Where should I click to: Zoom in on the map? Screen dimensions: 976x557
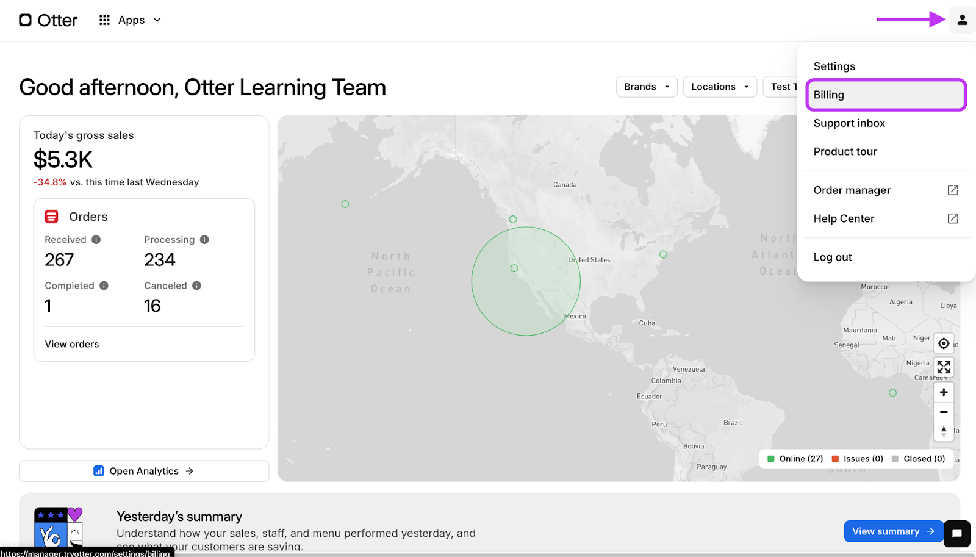944,392
